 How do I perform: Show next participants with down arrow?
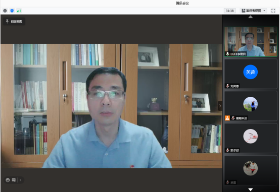(250, 189)
